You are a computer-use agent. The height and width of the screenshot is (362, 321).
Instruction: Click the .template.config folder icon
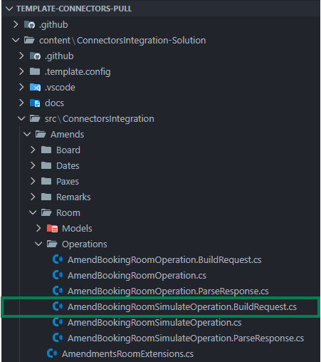(x=35, y=71)
